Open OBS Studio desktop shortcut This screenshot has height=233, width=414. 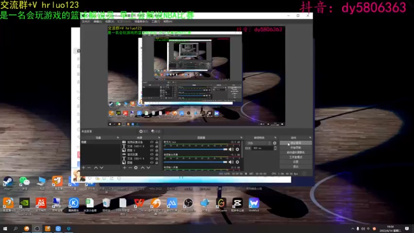coord(188,205)
